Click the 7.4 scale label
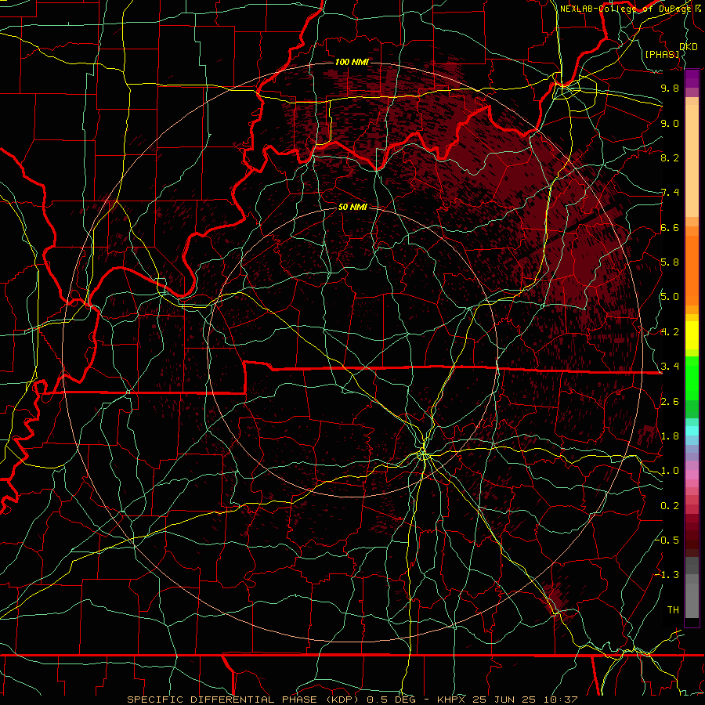 pyautogui.click(x=670, y=193)
